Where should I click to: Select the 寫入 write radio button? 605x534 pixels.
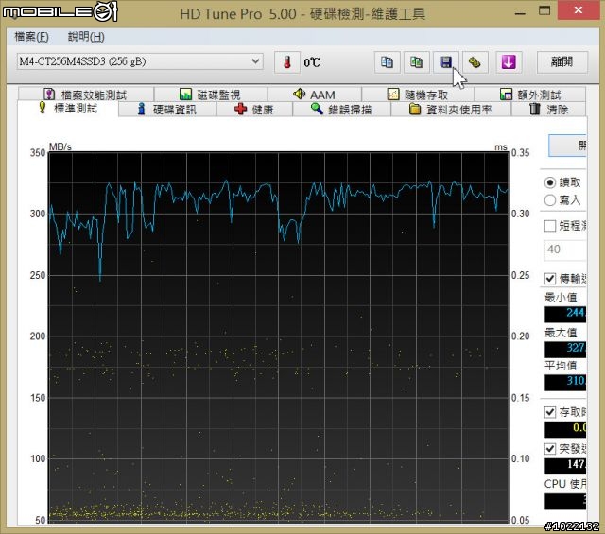point(550,200)
